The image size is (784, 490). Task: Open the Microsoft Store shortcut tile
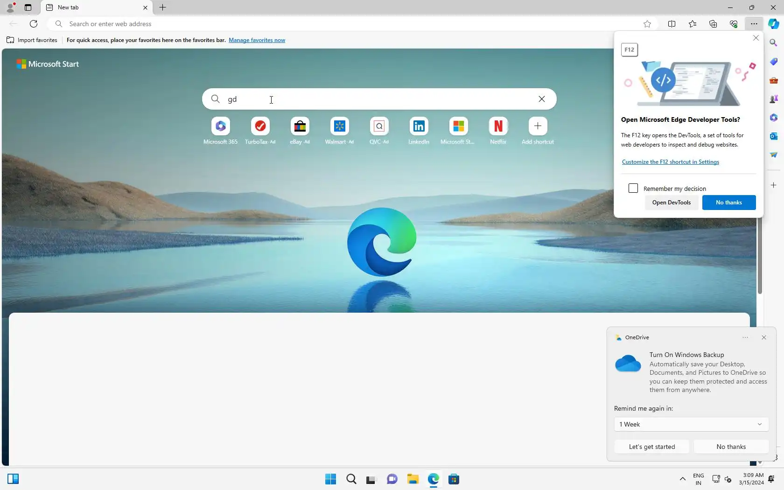[x=458, y=126]
